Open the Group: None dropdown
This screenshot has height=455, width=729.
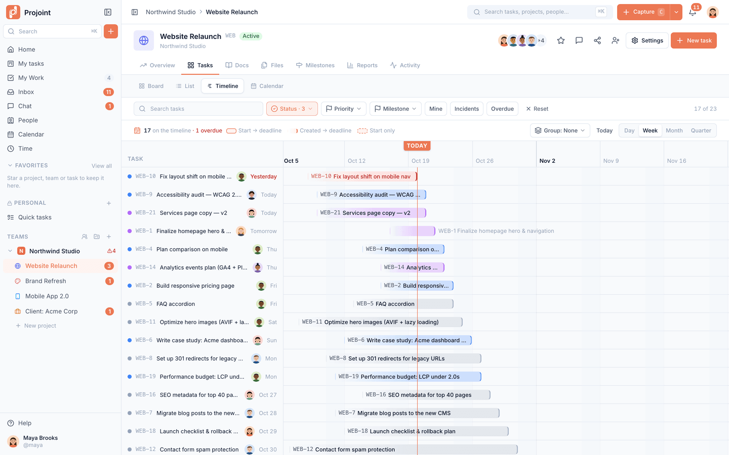tap(560, 130)
